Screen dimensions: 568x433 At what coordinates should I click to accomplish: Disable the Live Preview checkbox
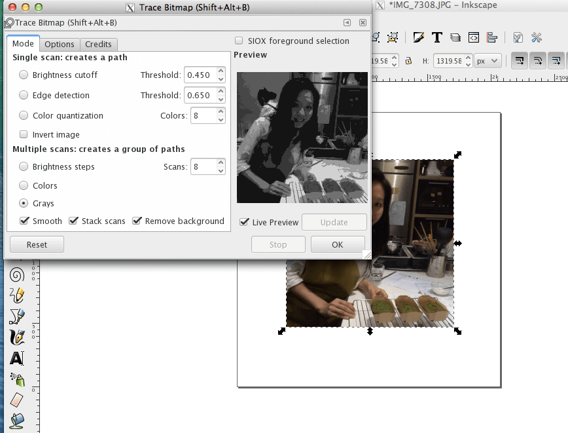click(245, 222)
